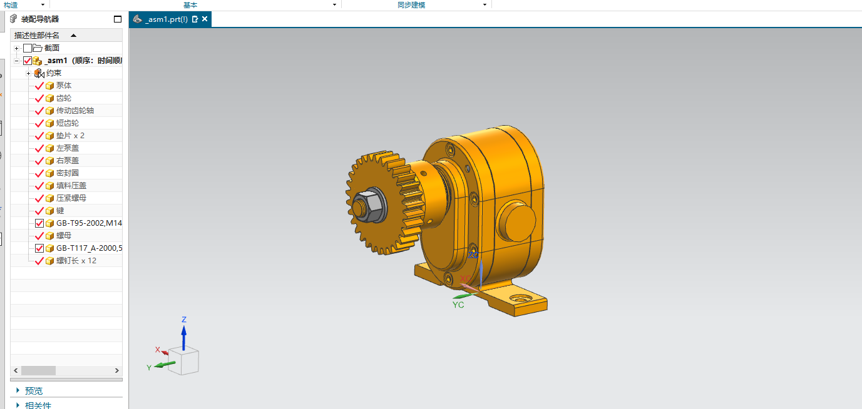The width and height of the screenshot is (862, 409).
Task: Collapse the _asm1 tree node
Action: point(17,61)
